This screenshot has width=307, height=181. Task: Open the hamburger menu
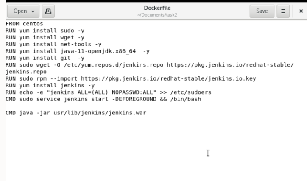[283, 11]
